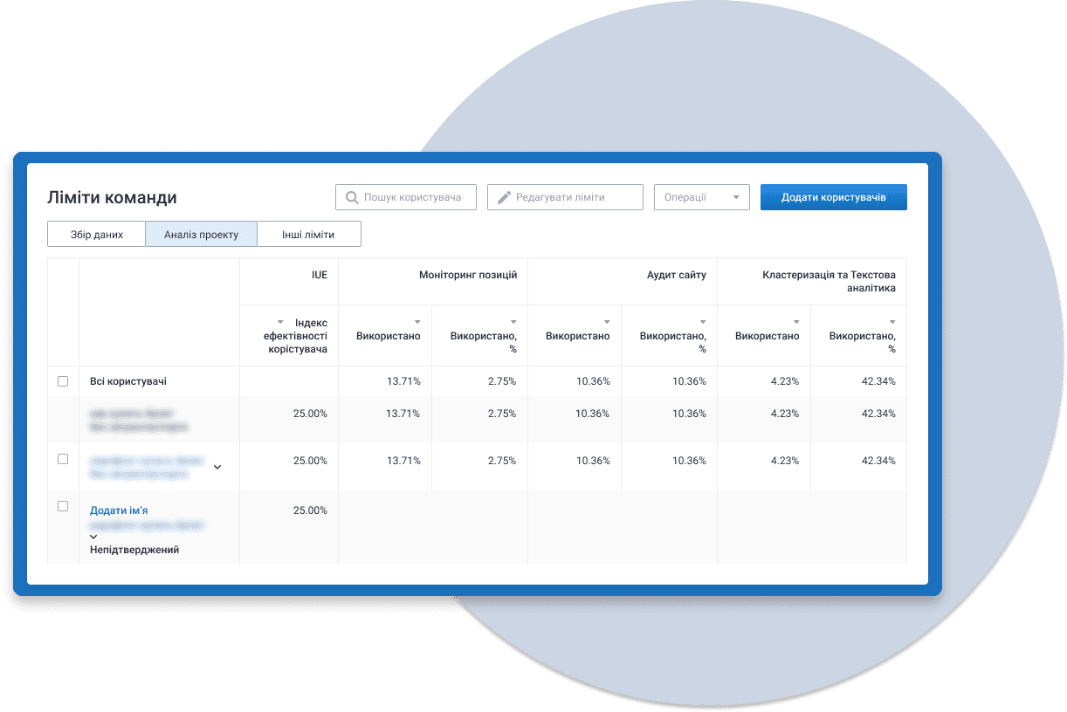Expand chevron next to blurred user name
Image resolution: width=1067 pixels, height=712 pixels.
click(217, 467)
